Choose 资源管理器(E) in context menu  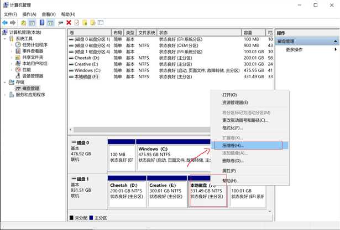pos(250,103)
